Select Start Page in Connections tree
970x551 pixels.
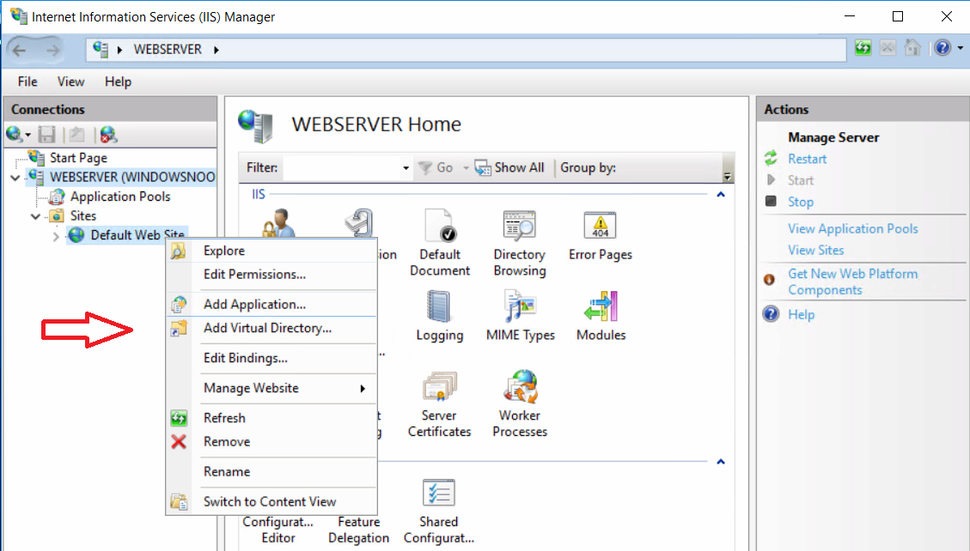point(78,158)
